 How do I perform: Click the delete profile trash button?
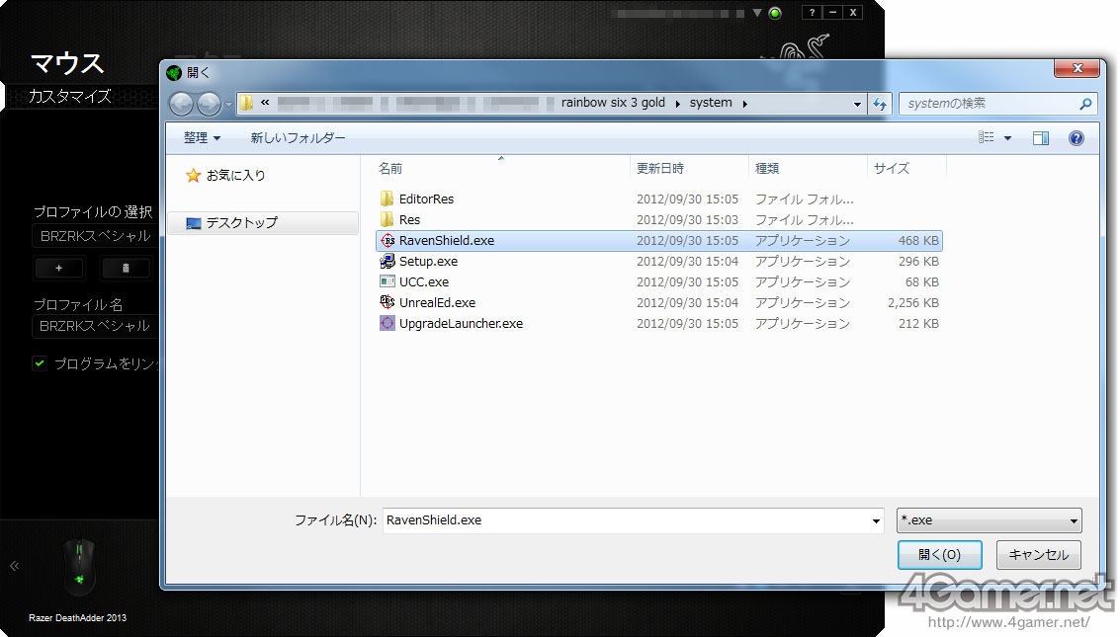pos(126,269)
